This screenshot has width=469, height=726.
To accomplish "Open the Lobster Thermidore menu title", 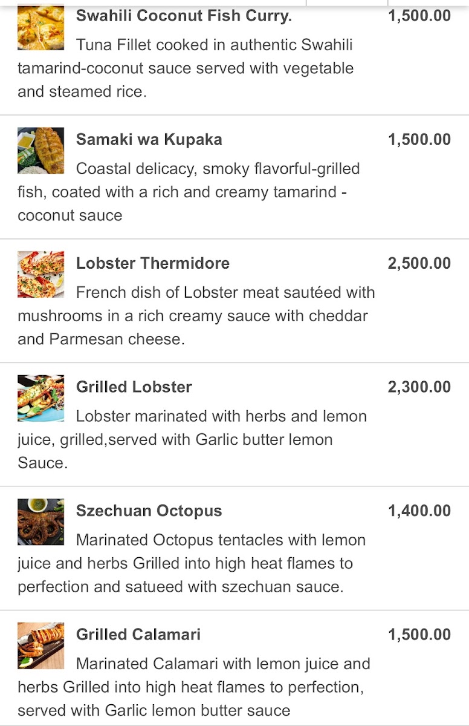I will click(x=152, y=263).
